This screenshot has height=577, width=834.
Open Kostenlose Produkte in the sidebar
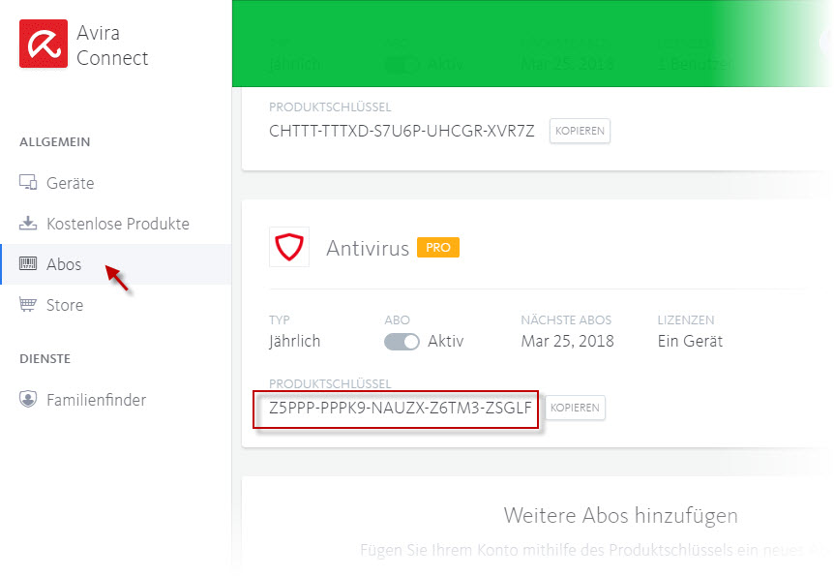tap(116, 224)
